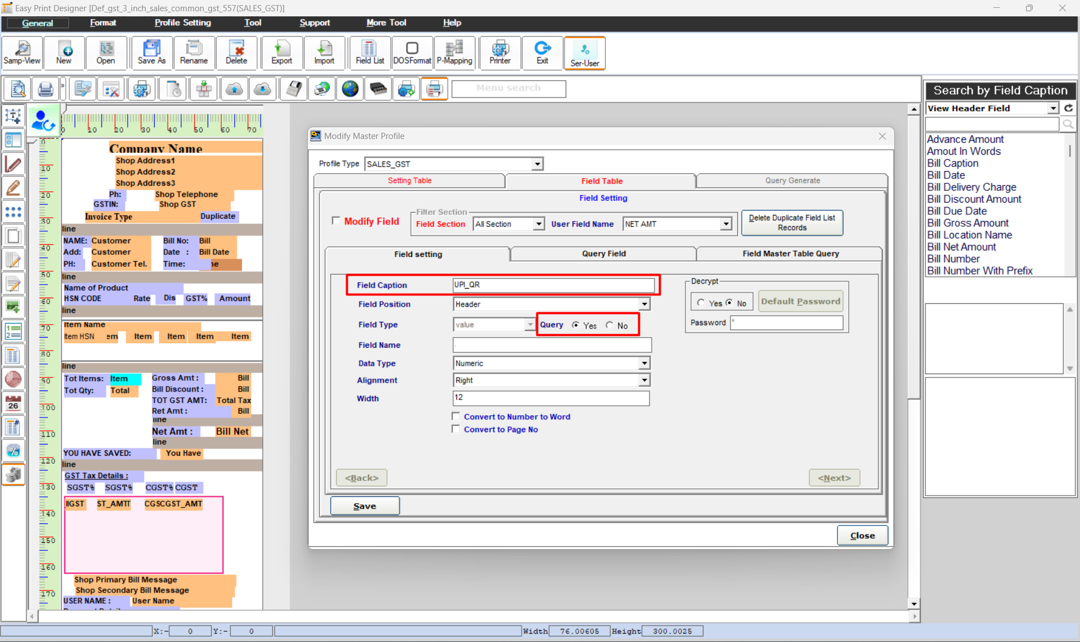Click the Samp-View toolbar icon
The image size is (1080, 642).
(22, 53)
